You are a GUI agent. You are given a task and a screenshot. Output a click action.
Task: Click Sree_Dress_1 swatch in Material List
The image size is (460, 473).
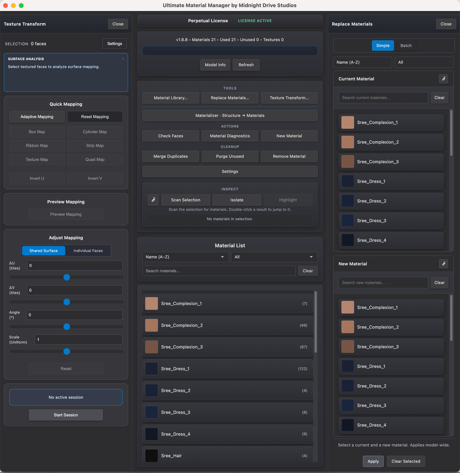click(151, 369)
